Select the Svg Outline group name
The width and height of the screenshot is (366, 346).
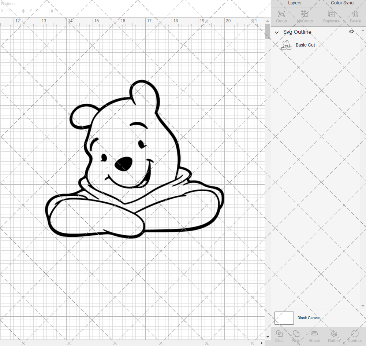(x=297, y=32)
